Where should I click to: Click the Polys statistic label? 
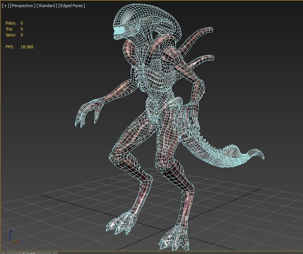(11, 23)
